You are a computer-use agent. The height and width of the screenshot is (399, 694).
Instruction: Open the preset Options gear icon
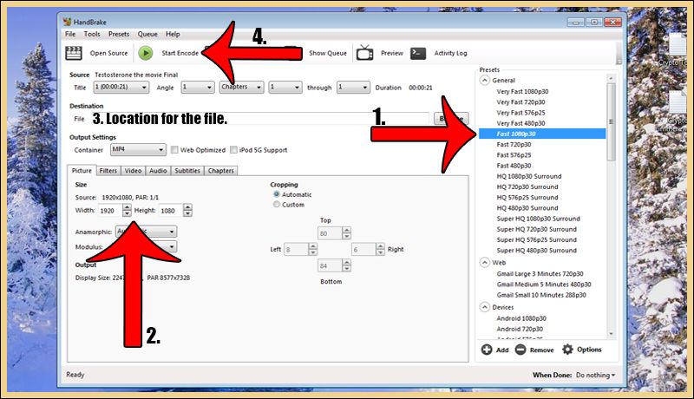567,350
